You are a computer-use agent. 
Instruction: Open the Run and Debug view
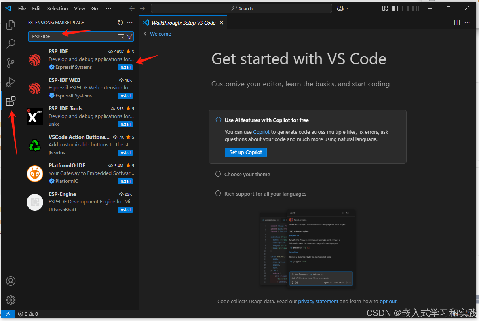(x=11, y=82)
